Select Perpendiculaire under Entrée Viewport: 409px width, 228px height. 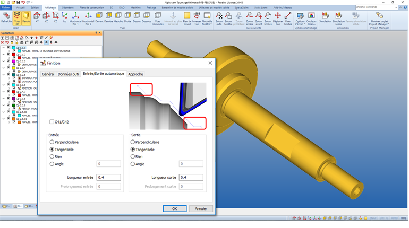pos(52,142)
